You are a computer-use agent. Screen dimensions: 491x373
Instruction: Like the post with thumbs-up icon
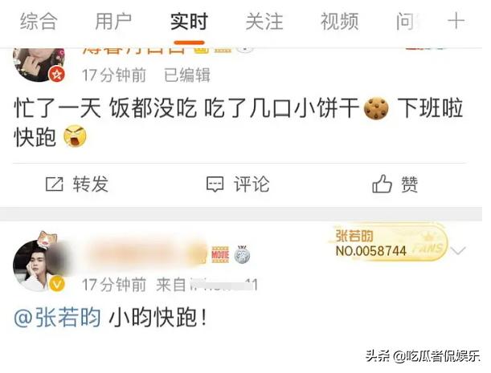382,184
